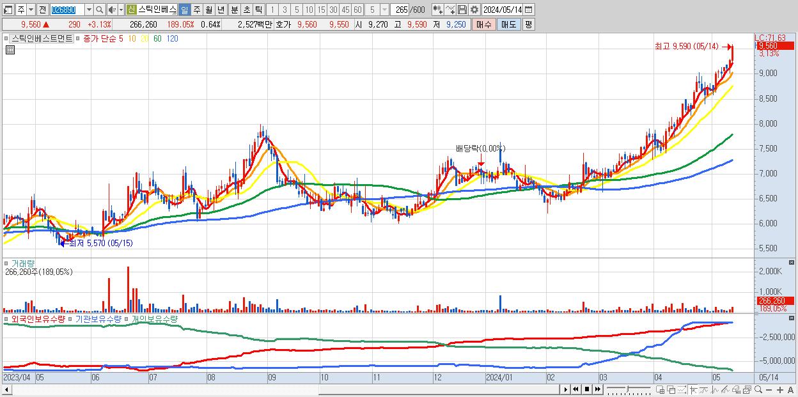Click the price chart corner menu icon

[10, 49]
